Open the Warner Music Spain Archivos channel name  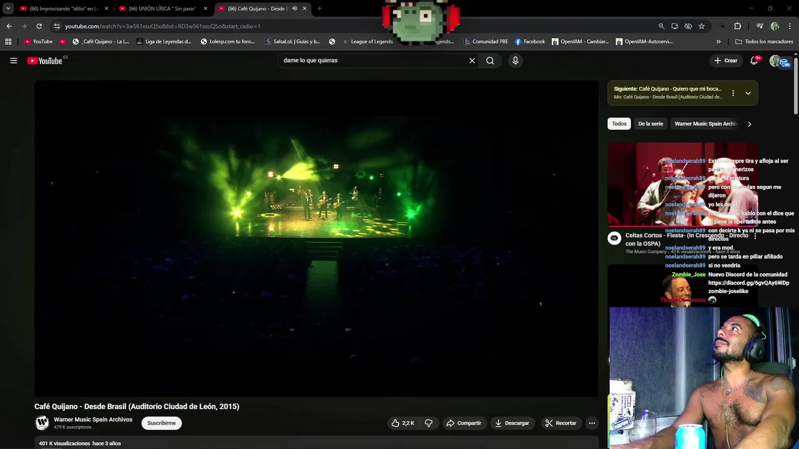(93, 420)
